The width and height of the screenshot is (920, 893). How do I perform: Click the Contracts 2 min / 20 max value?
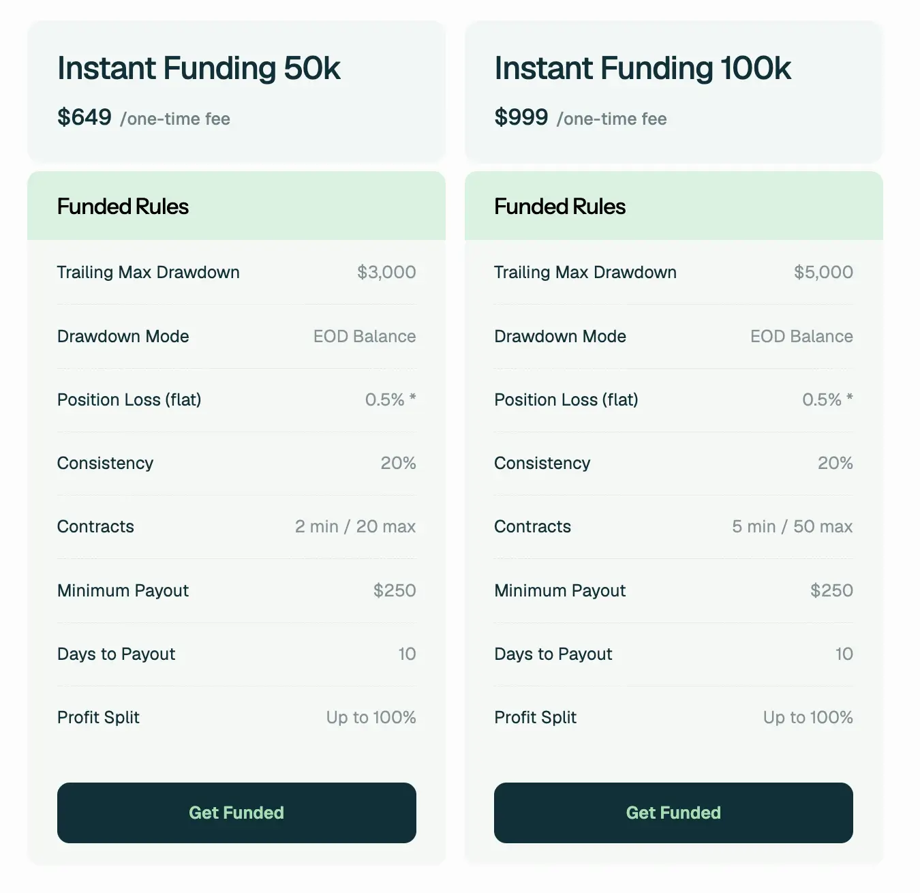[x=355, y=526]
